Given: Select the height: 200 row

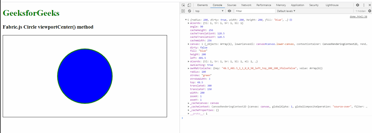Looking at the screenshot, I should tap(198, 54).
